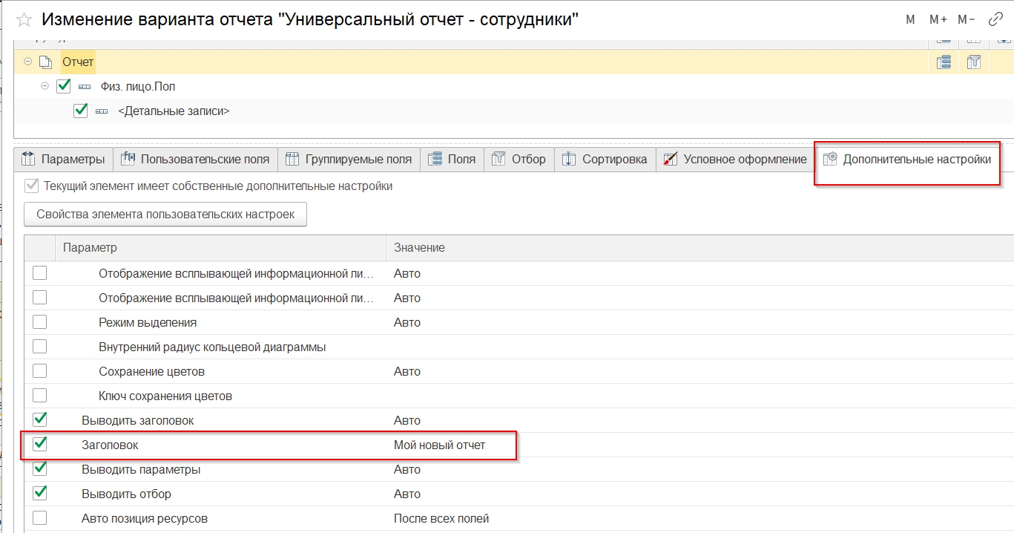
Task: Select the 'Режим выделения' parameter name
Action: 148,322
